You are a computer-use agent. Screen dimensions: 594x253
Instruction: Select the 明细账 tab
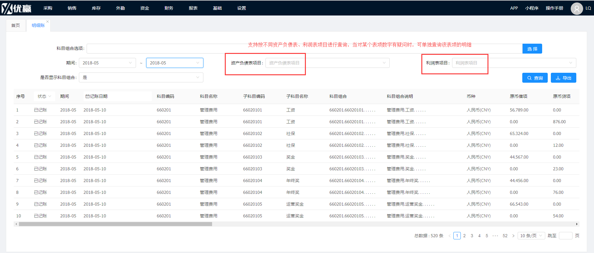[x=38, y=25]
